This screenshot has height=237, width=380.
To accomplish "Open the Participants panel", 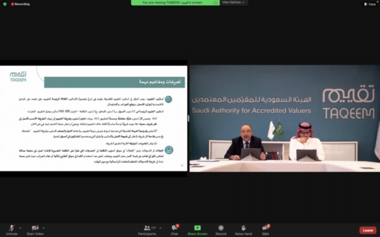I will click(147, 230).
